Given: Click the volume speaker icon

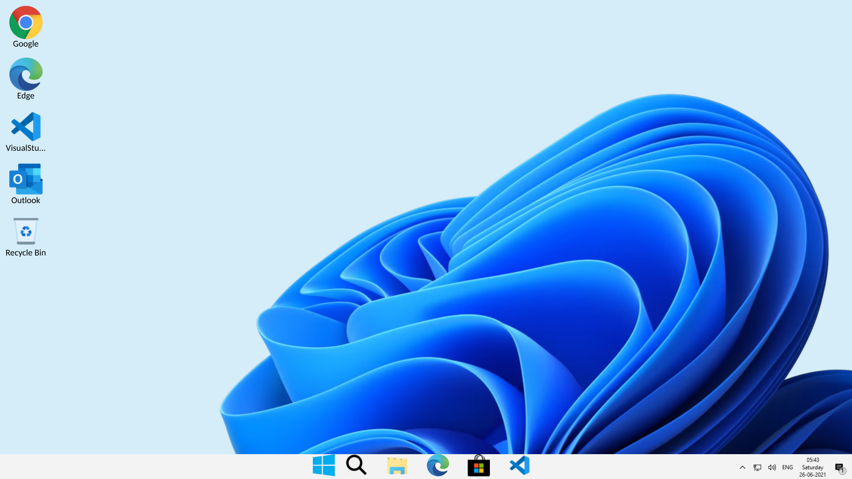Looking at the screenshot, I should tap(772, 467).
